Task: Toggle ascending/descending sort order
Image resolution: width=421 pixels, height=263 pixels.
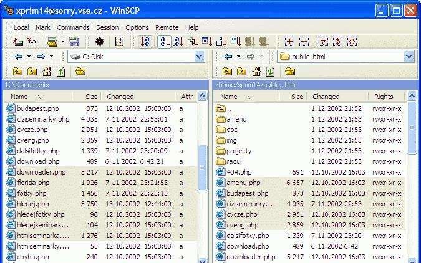Action: (145, 42)
